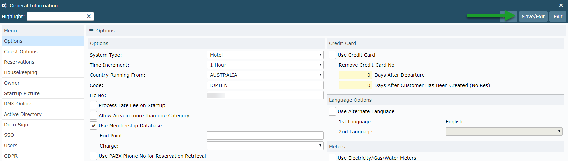Screen dimensions: 568x161
Task: Click the Days After Departure field
Action: (x=355, y=75)
